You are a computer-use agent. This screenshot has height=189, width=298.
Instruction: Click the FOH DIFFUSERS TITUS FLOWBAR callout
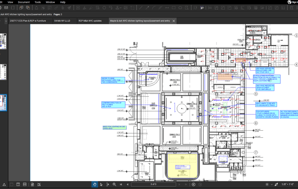[267, 114]
